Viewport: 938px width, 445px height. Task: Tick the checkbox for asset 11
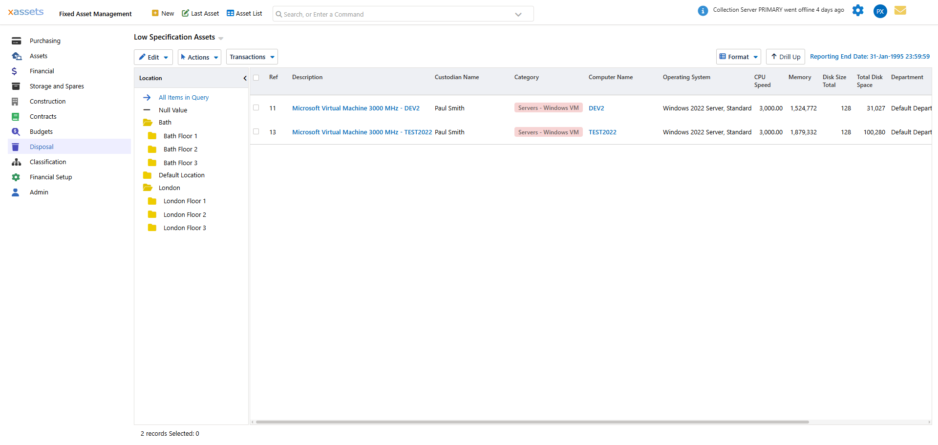256,108
